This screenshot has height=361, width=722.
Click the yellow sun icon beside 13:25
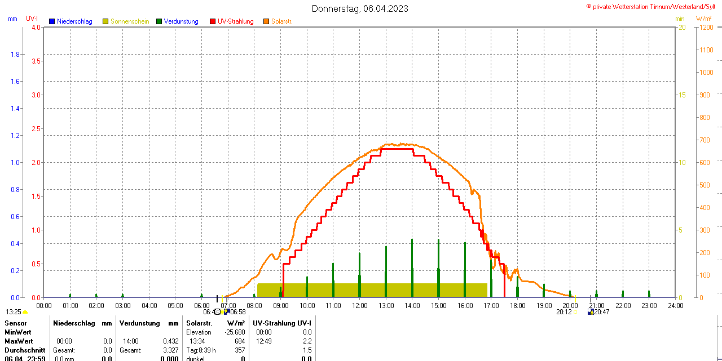click(x=25, y=312)
